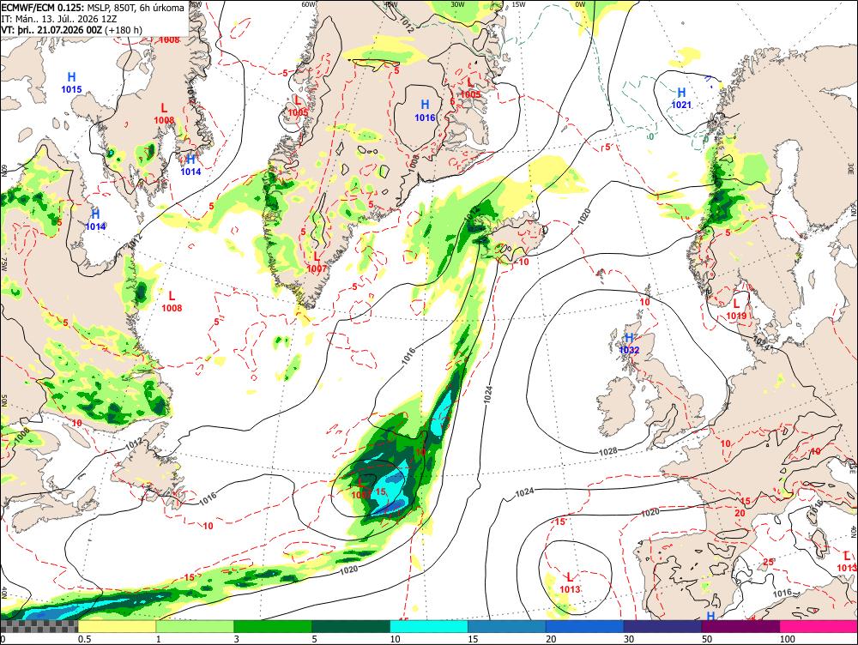Image resolution: width=858 pixels, height=645 pixels.
Task: Click the yellow 0.5–1 legend swatch
Action: point(117,626)
